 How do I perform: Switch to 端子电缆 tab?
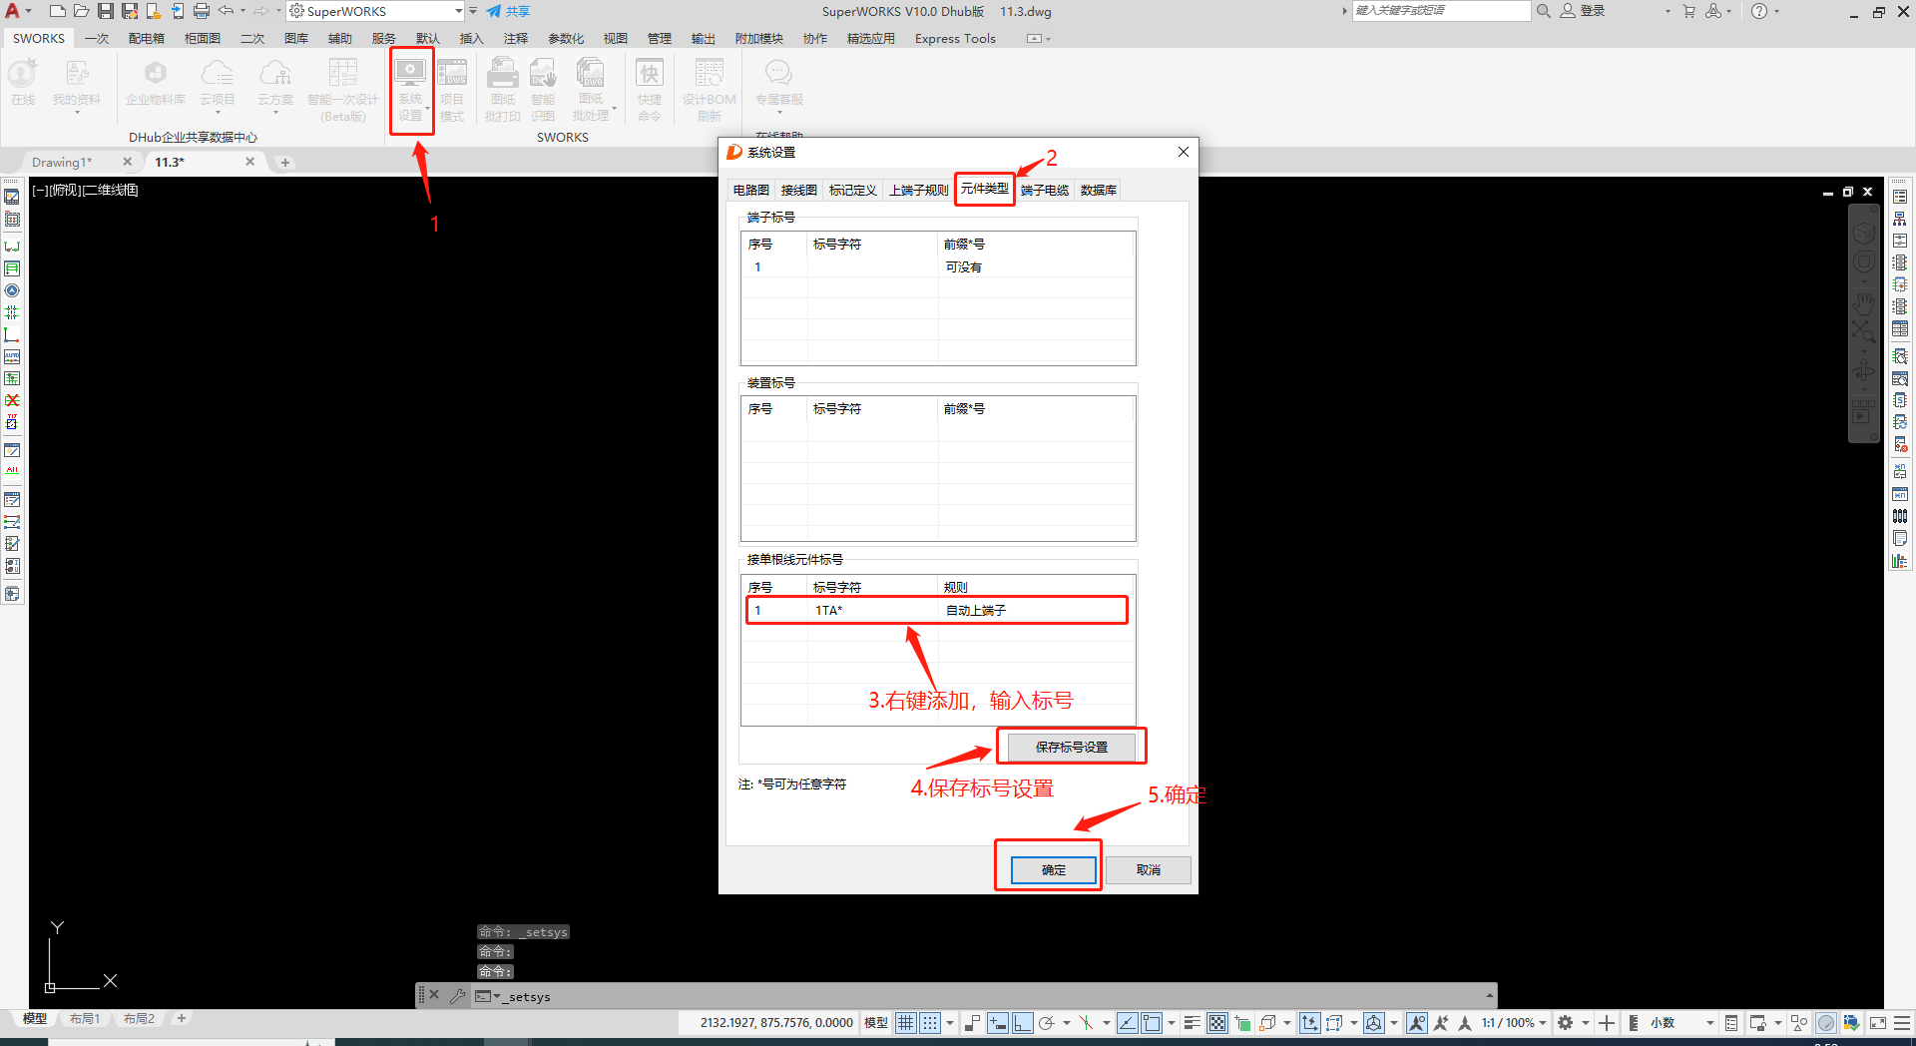[1045, 190]
